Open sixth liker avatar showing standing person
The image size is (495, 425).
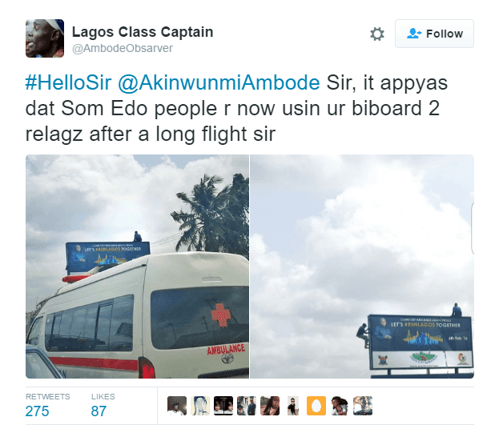coord(293,406)
